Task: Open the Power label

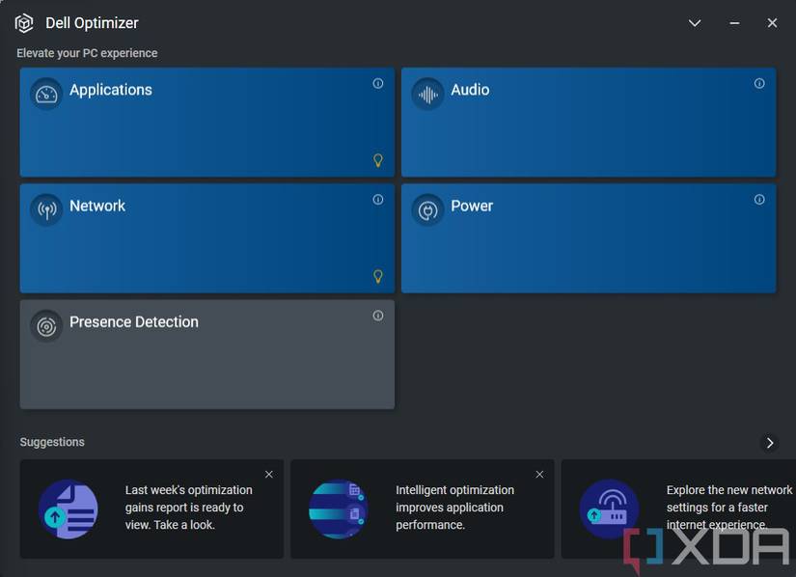Action: coord(472,206)
